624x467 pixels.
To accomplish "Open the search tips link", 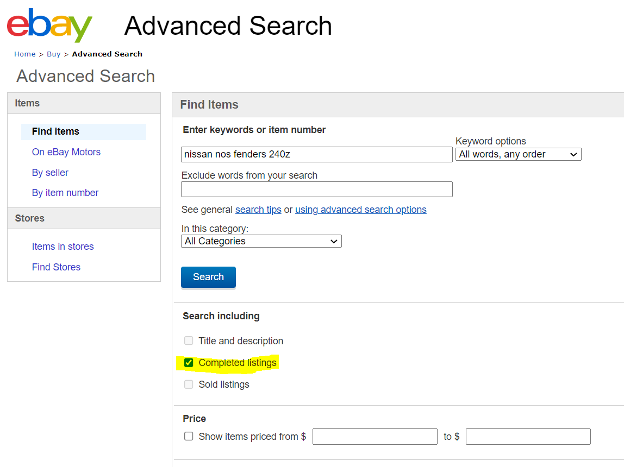I will (258, 210).
